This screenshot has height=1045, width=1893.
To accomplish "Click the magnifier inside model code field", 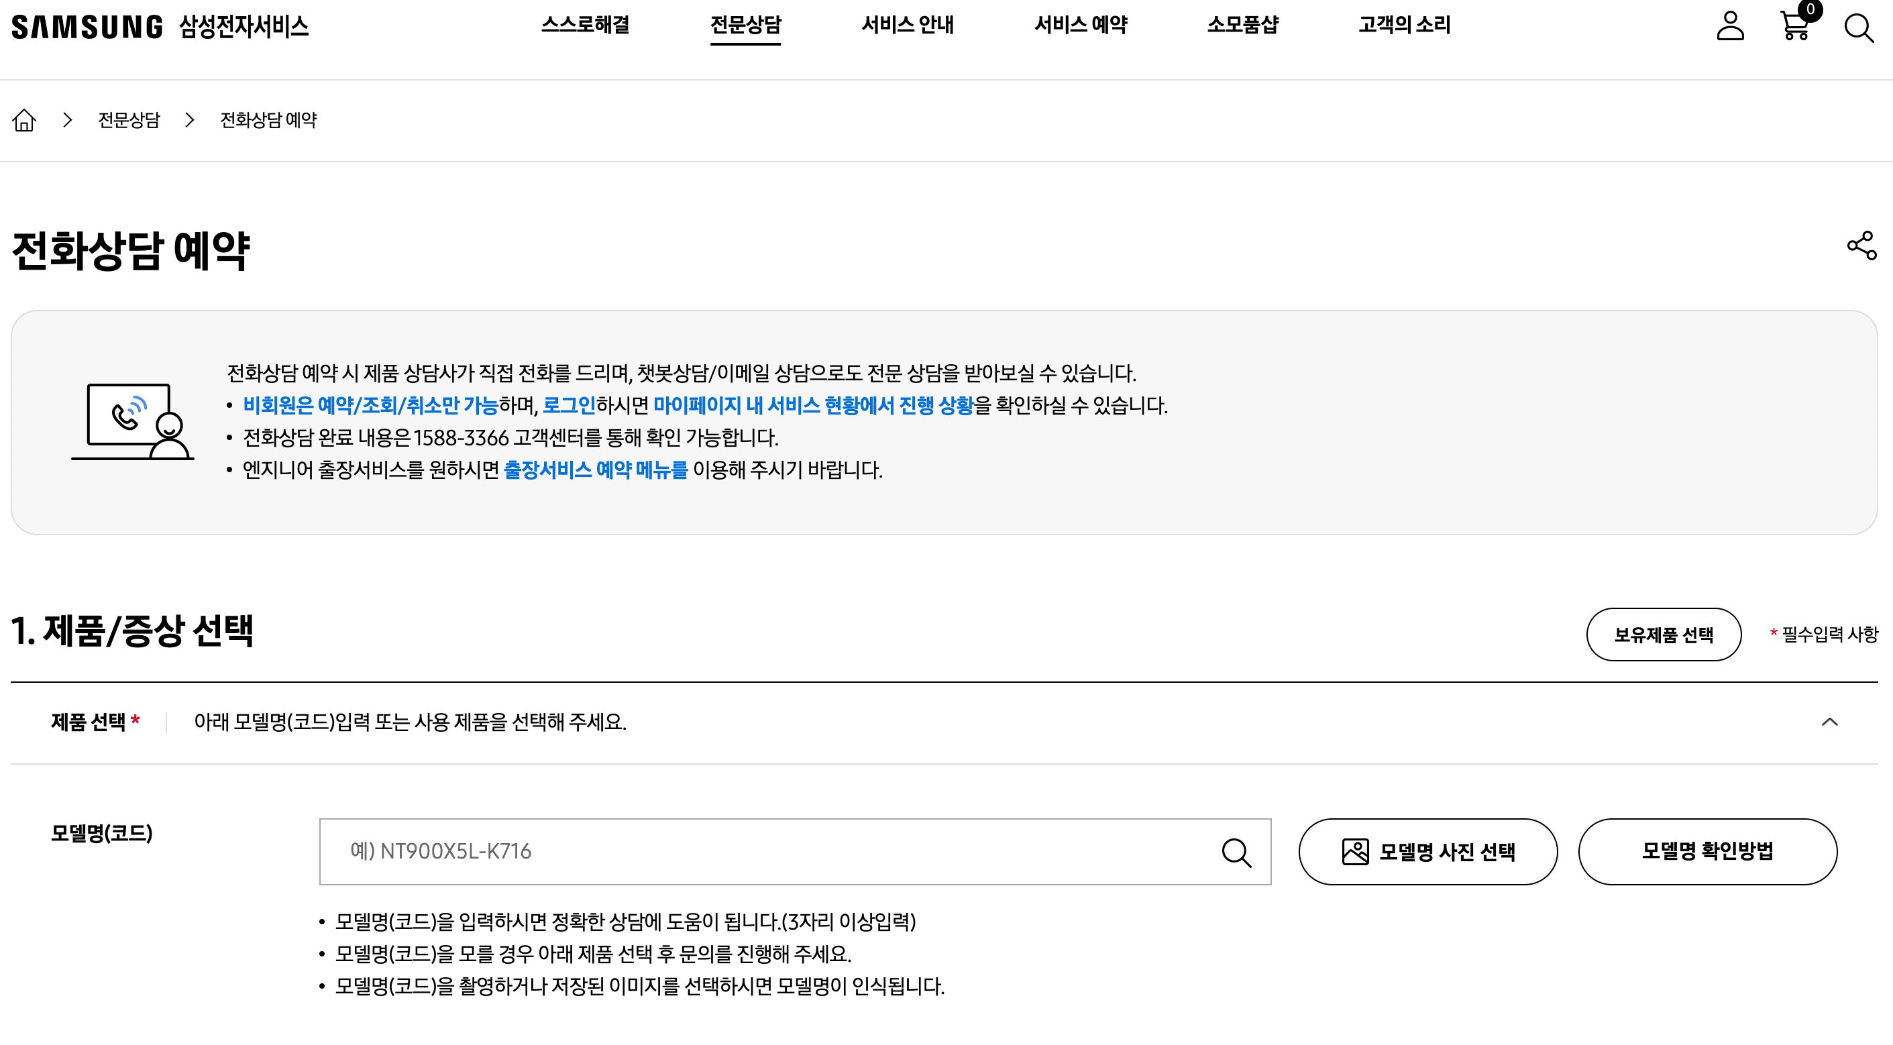I will coord(1236,852).
